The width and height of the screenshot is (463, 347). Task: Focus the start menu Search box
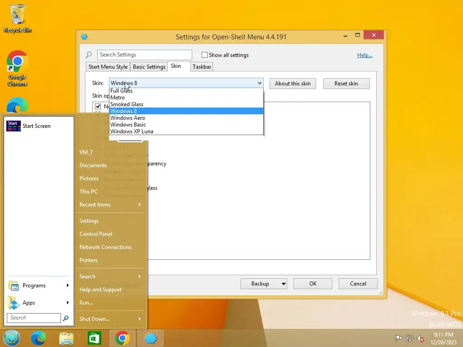(33, 318)
